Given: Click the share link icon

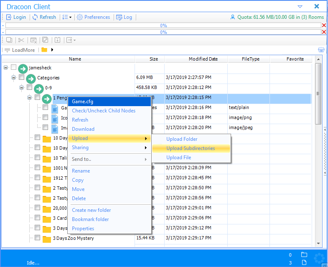Looking at the screenshot, I should point(45,40).
